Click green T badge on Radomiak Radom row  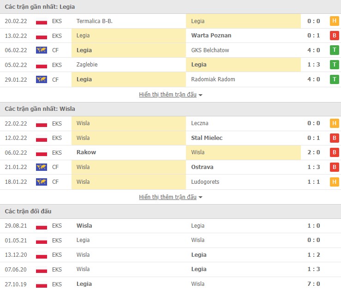[334, 79]
